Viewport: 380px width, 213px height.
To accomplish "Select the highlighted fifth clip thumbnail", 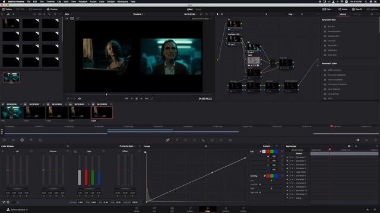I will 102,112.
